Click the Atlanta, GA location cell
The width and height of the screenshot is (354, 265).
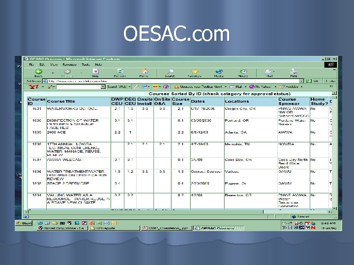point(236,132)
